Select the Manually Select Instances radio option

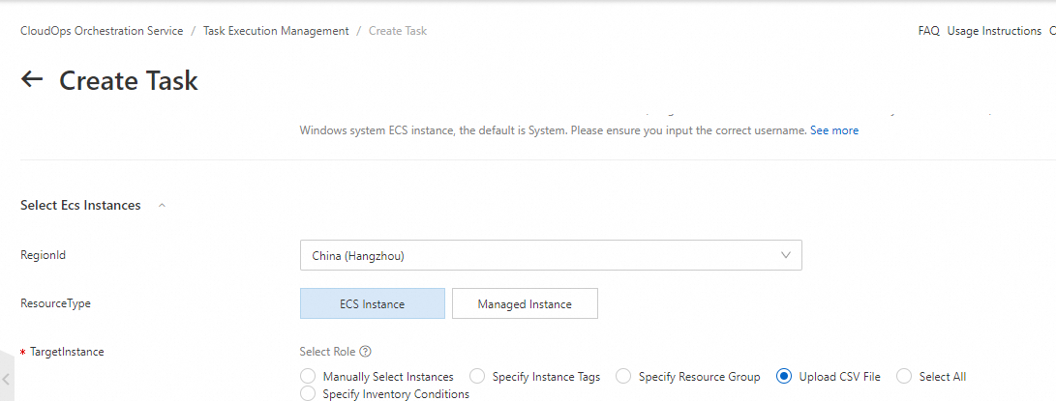(x=308, y=377)
